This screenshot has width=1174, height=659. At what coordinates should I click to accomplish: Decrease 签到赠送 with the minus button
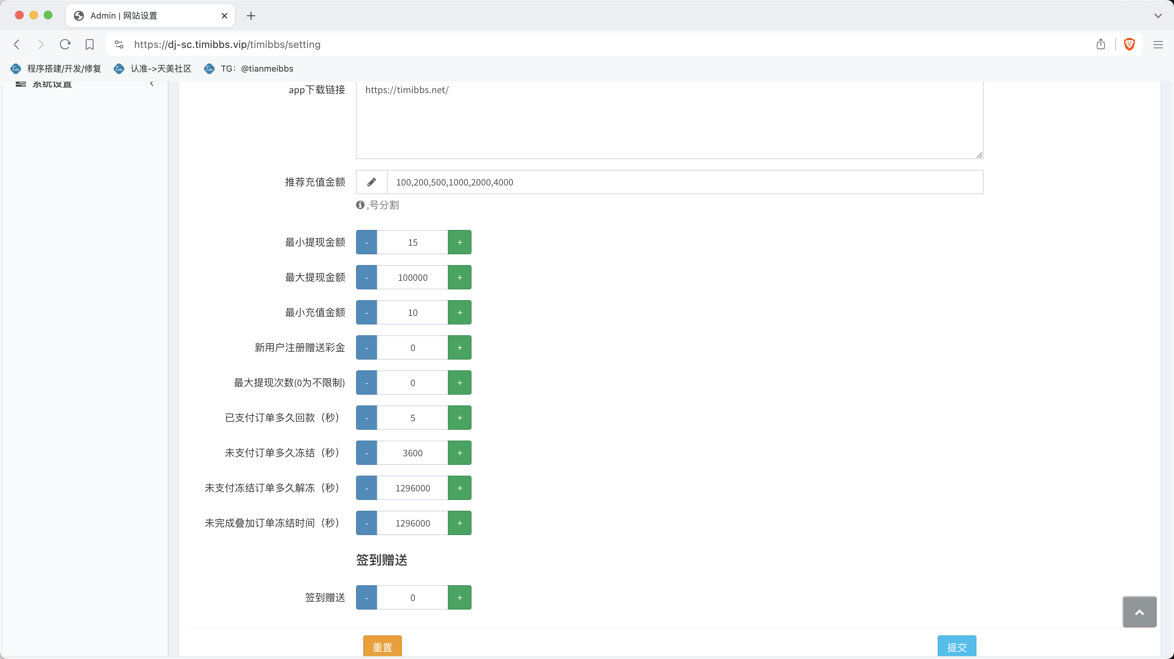[366, 597]
